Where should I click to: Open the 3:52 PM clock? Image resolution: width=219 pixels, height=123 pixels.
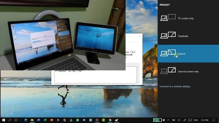tap(204, 120)
